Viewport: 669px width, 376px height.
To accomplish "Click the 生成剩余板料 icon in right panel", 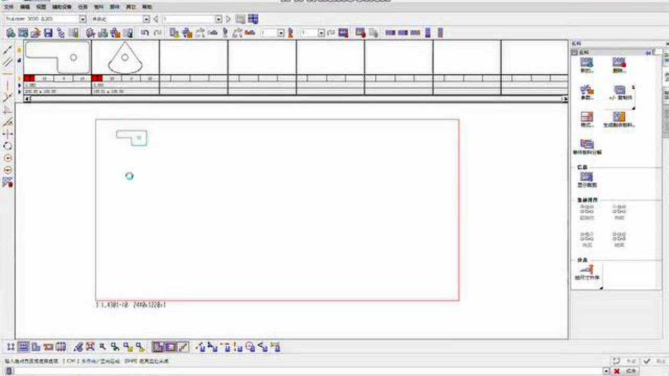I will pos(619,118).
